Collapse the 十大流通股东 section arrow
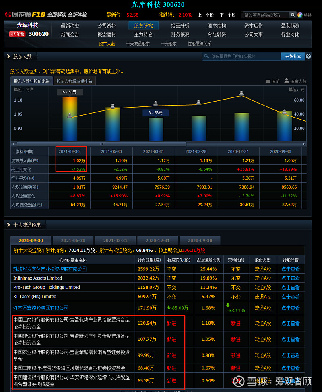 pos(8,225)
